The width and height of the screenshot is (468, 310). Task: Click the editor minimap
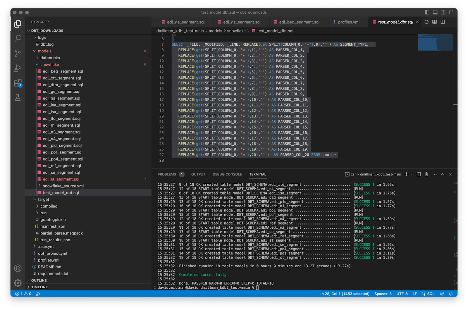(436, 42)
